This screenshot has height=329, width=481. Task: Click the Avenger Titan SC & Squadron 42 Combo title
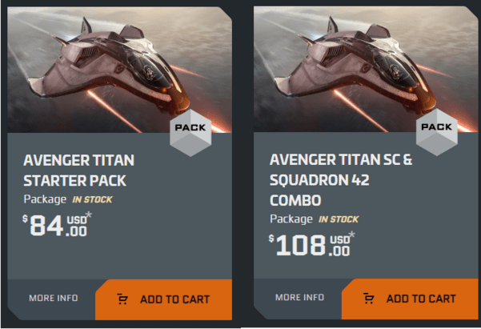[341, 179]
